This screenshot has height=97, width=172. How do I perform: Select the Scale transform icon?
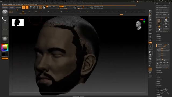coord(34,7)
